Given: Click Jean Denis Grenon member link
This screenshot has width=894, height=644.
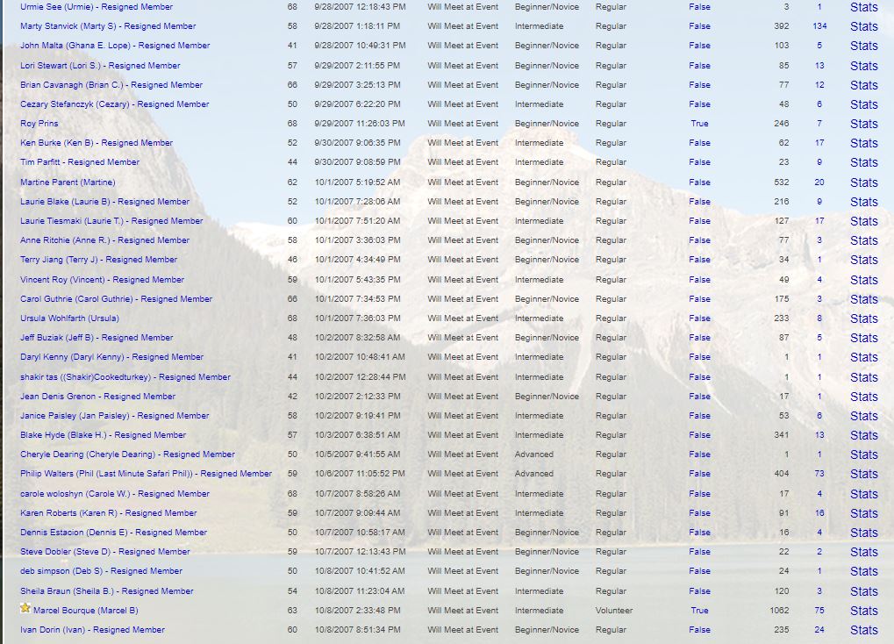Looking at the screenshot, I should click(97, 397).
